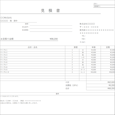Click the いつもありがとうございます note line
The image size is (115, 115).
click(9, 96)
